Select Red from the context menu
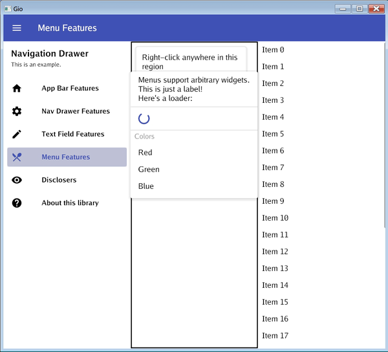 (145, 153)
